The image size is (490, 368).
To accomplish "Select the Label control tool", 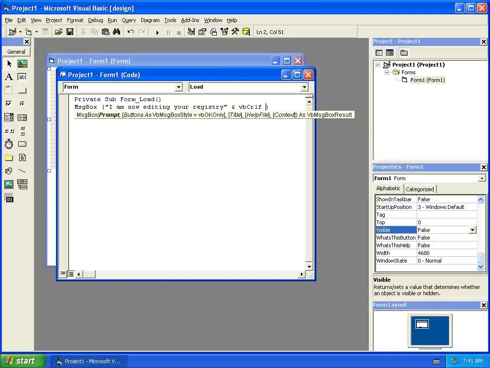I will click(9, 77).
